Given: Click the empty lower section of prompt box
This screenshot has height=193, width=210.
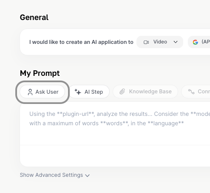Looking at the screenshot, I should (115, 156).
